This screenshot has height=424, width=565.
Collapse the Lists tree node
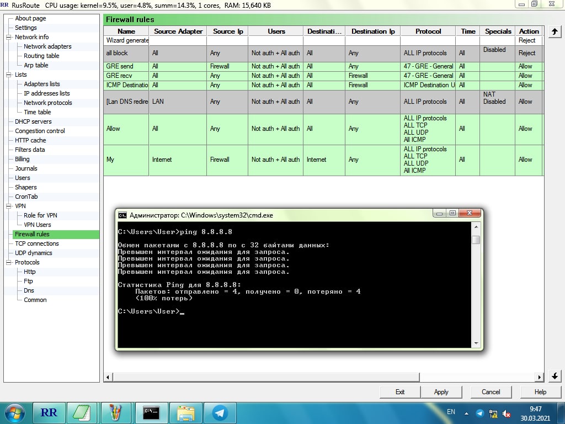click(8, 75)
